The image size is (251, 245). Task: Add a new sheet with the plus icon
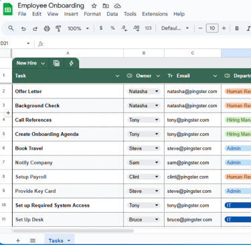click(18, 240)
